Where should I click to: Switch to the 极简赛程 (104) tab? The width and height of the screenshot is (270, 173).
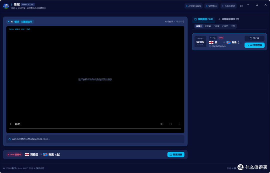[x=203, y=19]
